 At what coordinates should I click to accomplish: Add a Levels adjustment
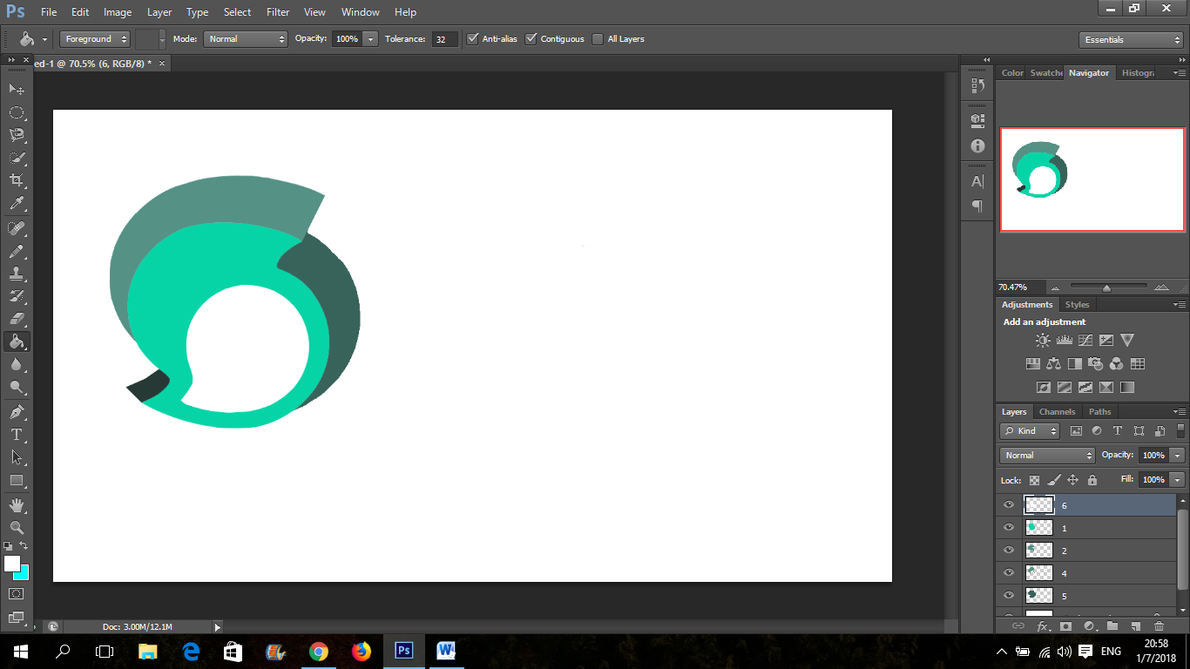(x=1065, y=341)
